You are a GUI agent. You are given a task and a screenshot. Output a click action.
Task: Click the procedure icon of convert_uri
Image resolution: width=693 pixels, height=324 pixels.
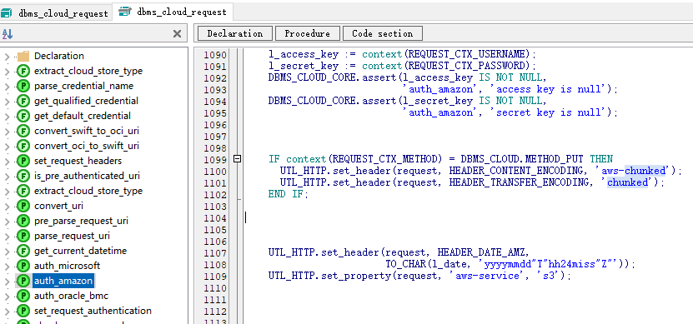(x=23, y=206)
